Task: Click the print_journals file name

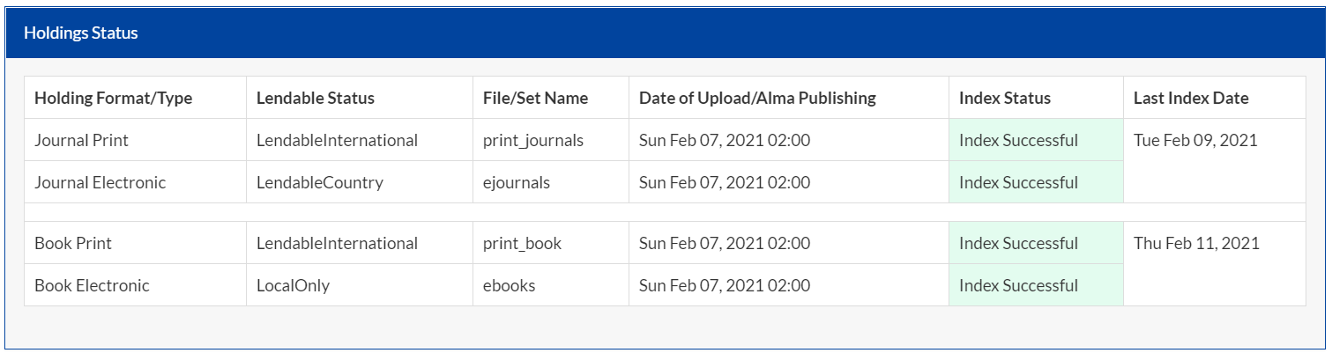Action: pos(533,140)
